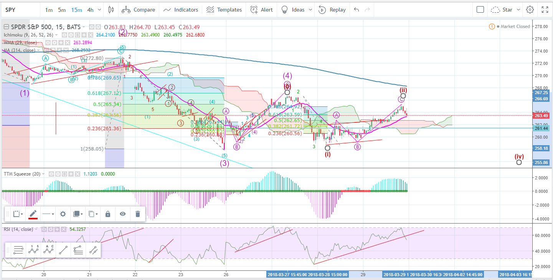Toggle visibility of SPDR S&P 500 series

click(92, 27)
